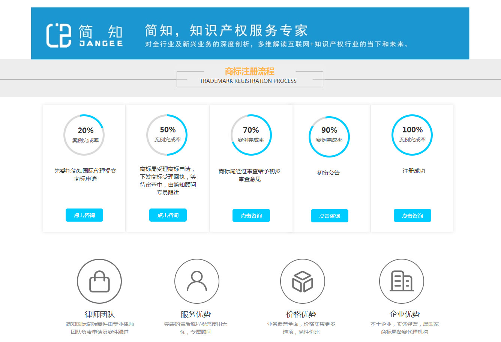Click the 90% completion progress circle
This screenshot has height=342, width=501.
tap(329, 137)
